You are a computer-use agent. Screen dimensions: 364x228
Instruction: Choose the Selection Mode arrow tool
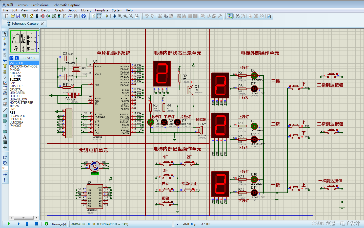[5, 34]
